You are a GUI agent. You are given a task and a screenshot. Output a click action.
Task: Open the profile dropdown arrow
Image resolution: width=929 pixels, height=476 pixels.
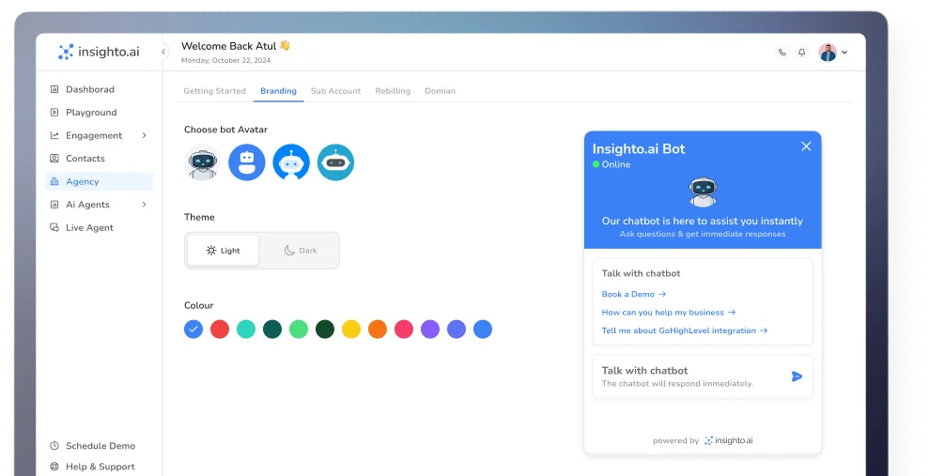(844, 52)
